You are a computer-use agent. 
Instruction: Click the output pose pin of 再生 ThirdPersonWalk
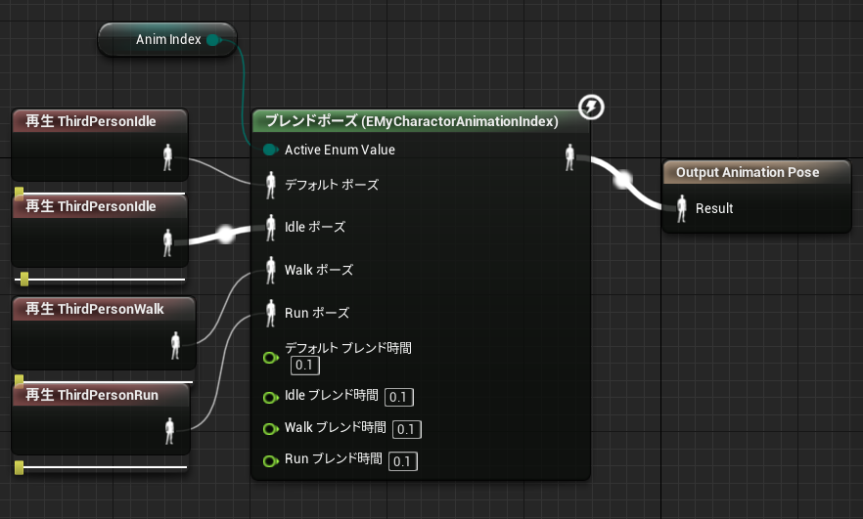175,345
